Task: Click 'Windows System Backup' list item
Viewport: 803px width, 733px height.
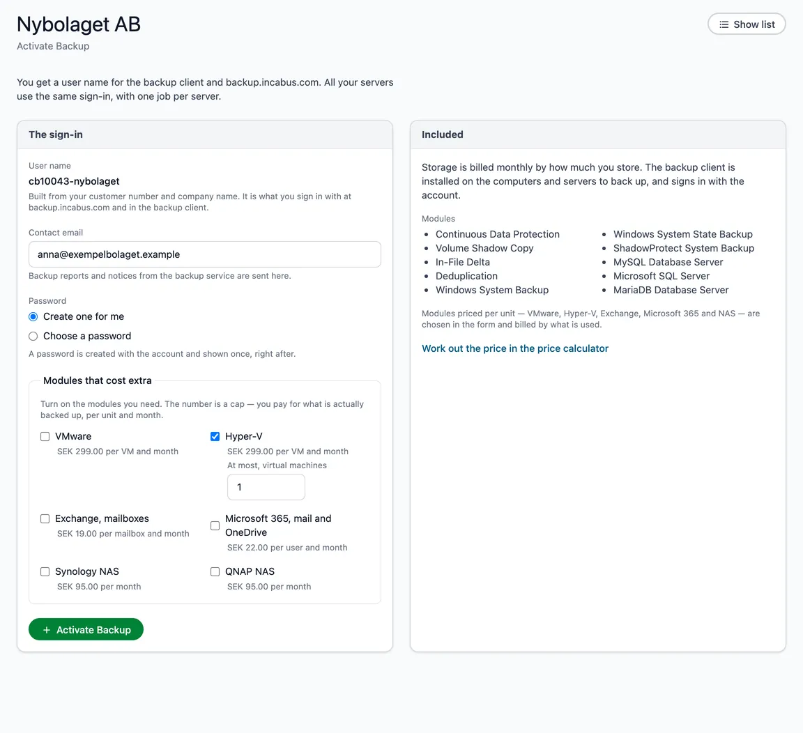Action: coord(492,290)
